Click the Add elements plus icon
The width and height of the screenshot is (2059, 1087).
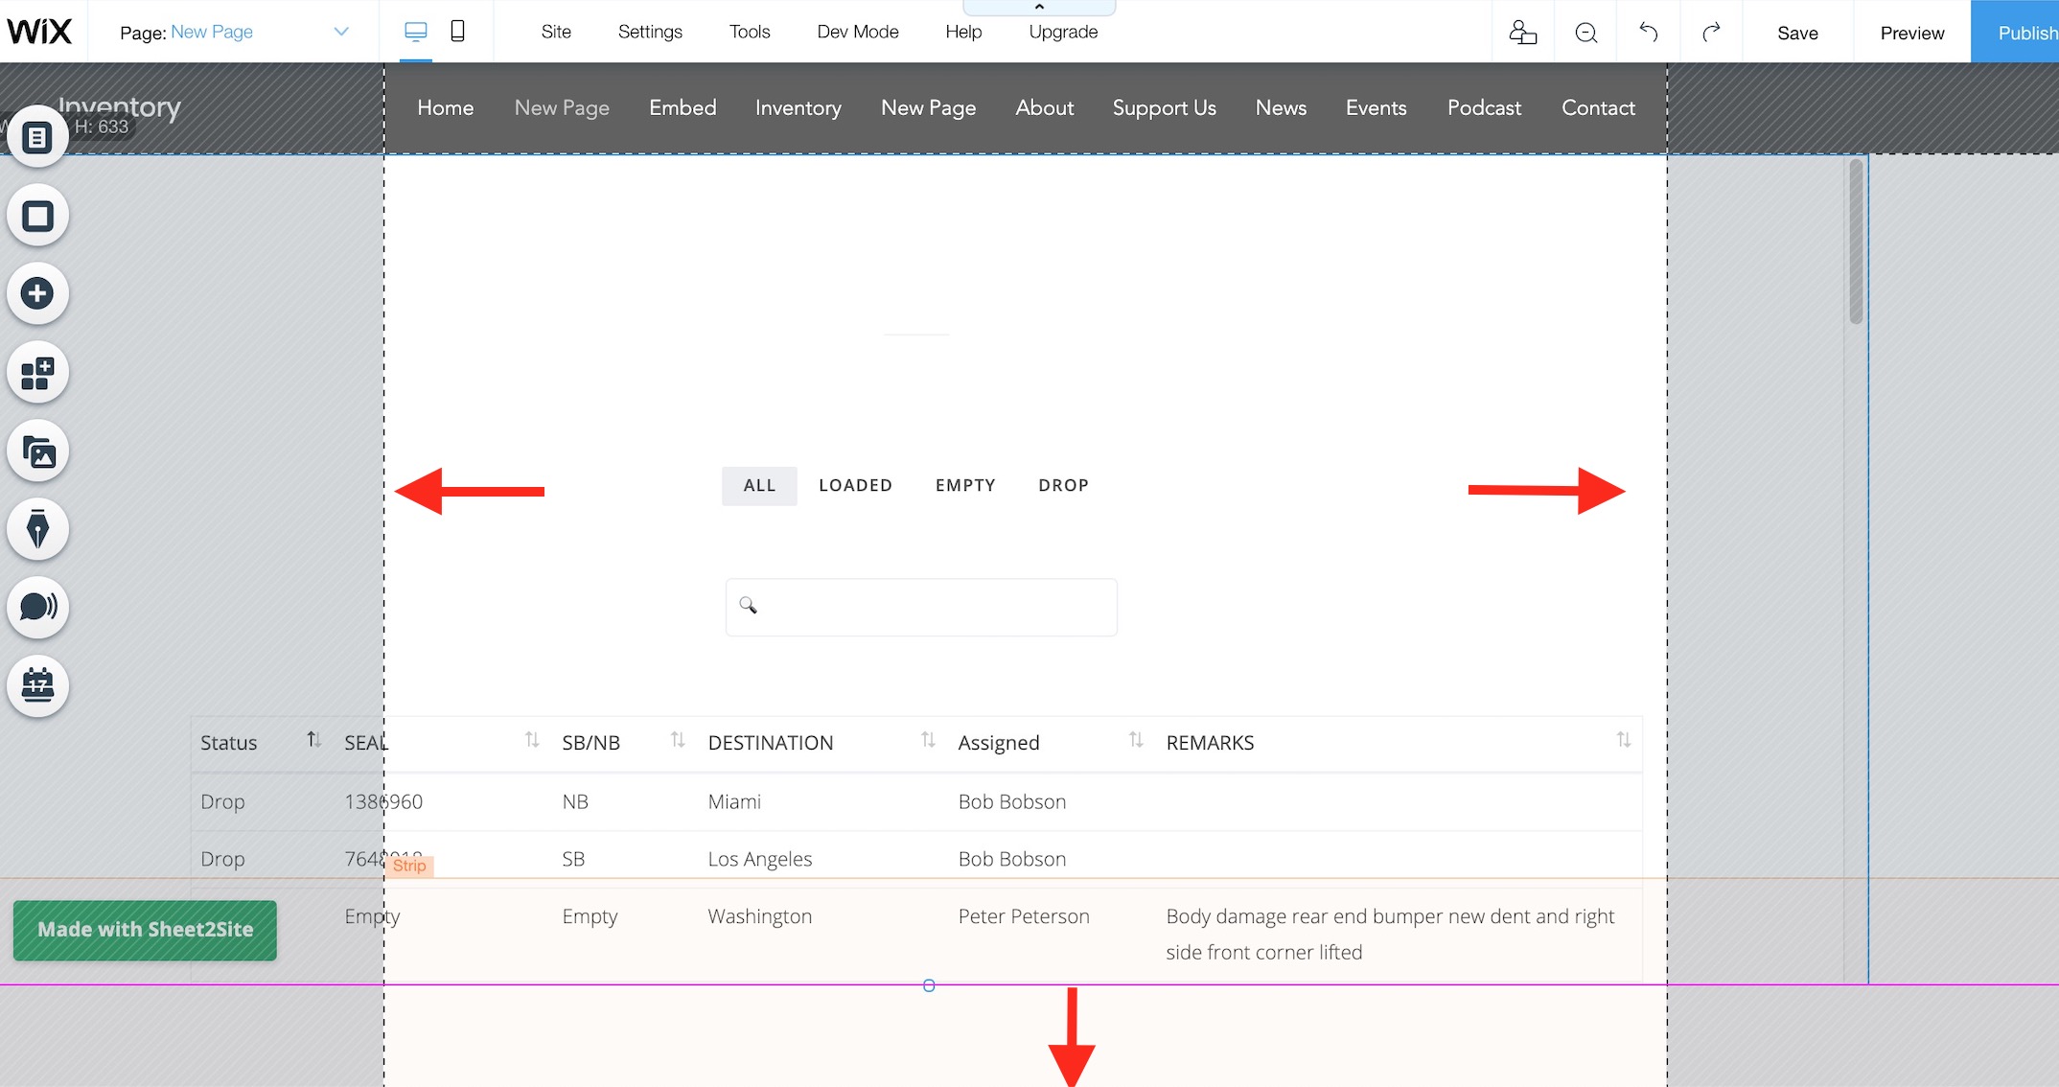[x=37, y=293]
